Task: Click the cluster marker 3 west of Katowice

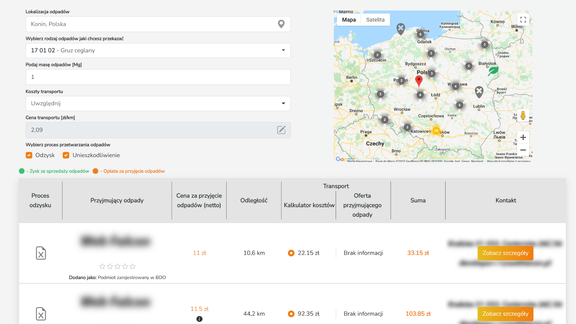Action: coord(407,127)
